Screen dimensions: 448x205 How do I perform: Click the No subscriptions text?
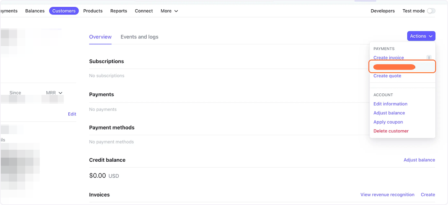click(x=107, y=75)
